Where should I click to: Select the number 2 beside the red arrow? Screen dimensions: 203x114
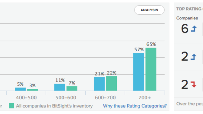coord(185,84)
